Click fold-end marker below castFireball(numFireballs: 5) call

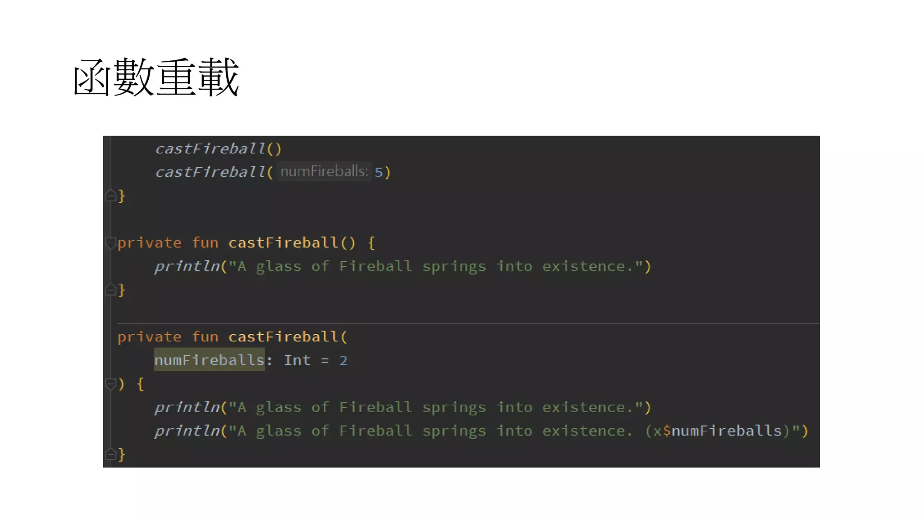point(110,196)
